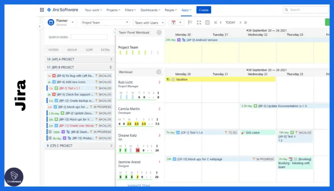Open the Projects menu
334x191 pixels.
(x=113, y=10)
